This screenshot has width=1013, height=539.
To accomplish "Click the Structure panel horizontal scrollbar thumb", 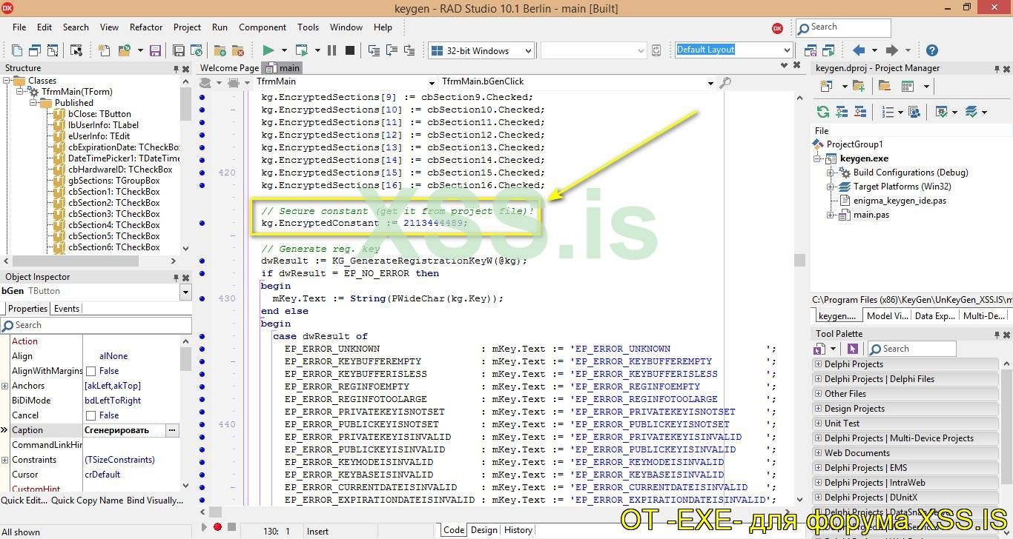I will [x=75, y=261].
